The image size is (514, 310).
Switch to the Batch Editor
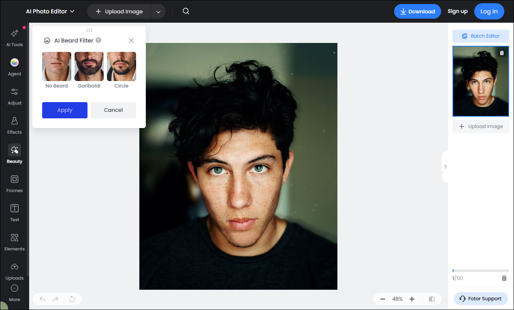[480, 36]
